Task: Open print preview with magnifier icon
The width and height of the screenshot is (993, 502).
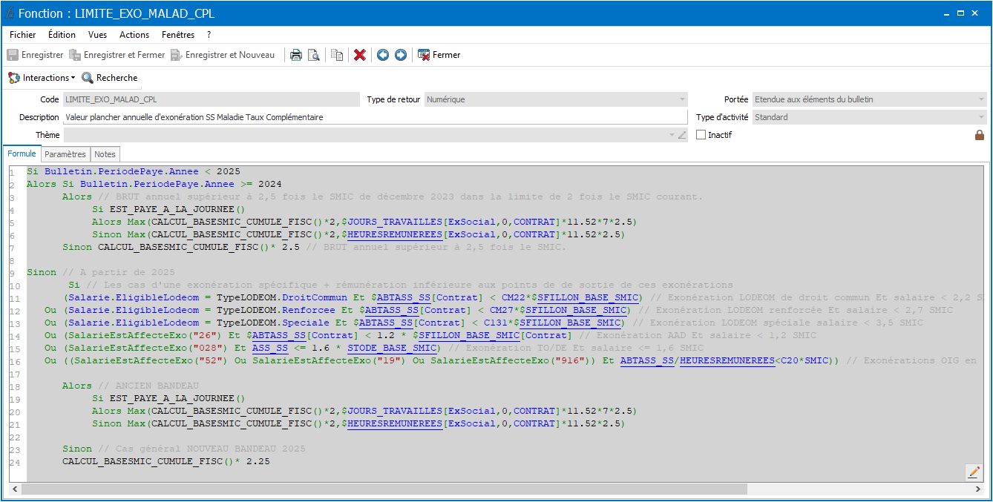Action: pyautogui.click(x=314, y=55)
